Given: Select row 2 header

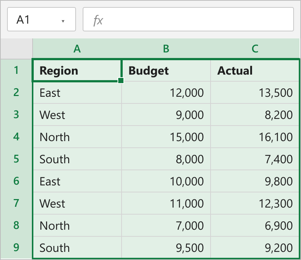Looking at the screenshot, I should (17, 92).
